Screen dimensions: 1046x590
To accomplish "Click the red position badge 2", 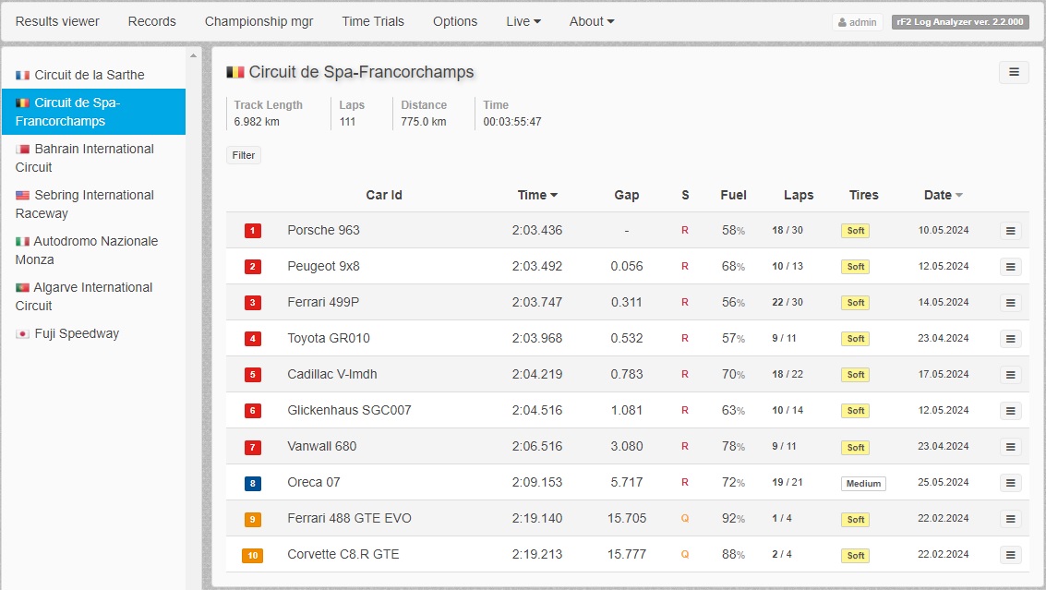I will click(x=253, y=267).
